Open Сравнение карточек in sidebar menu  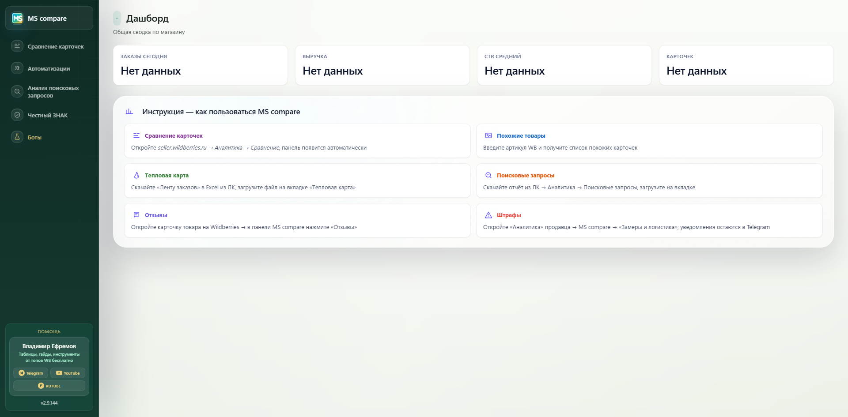(49, 46)
